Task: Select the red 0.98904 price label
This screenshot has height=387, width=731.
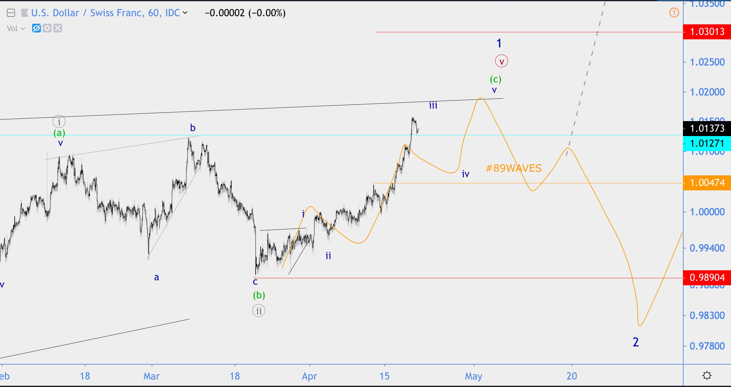Action: (x=707, y=277)
